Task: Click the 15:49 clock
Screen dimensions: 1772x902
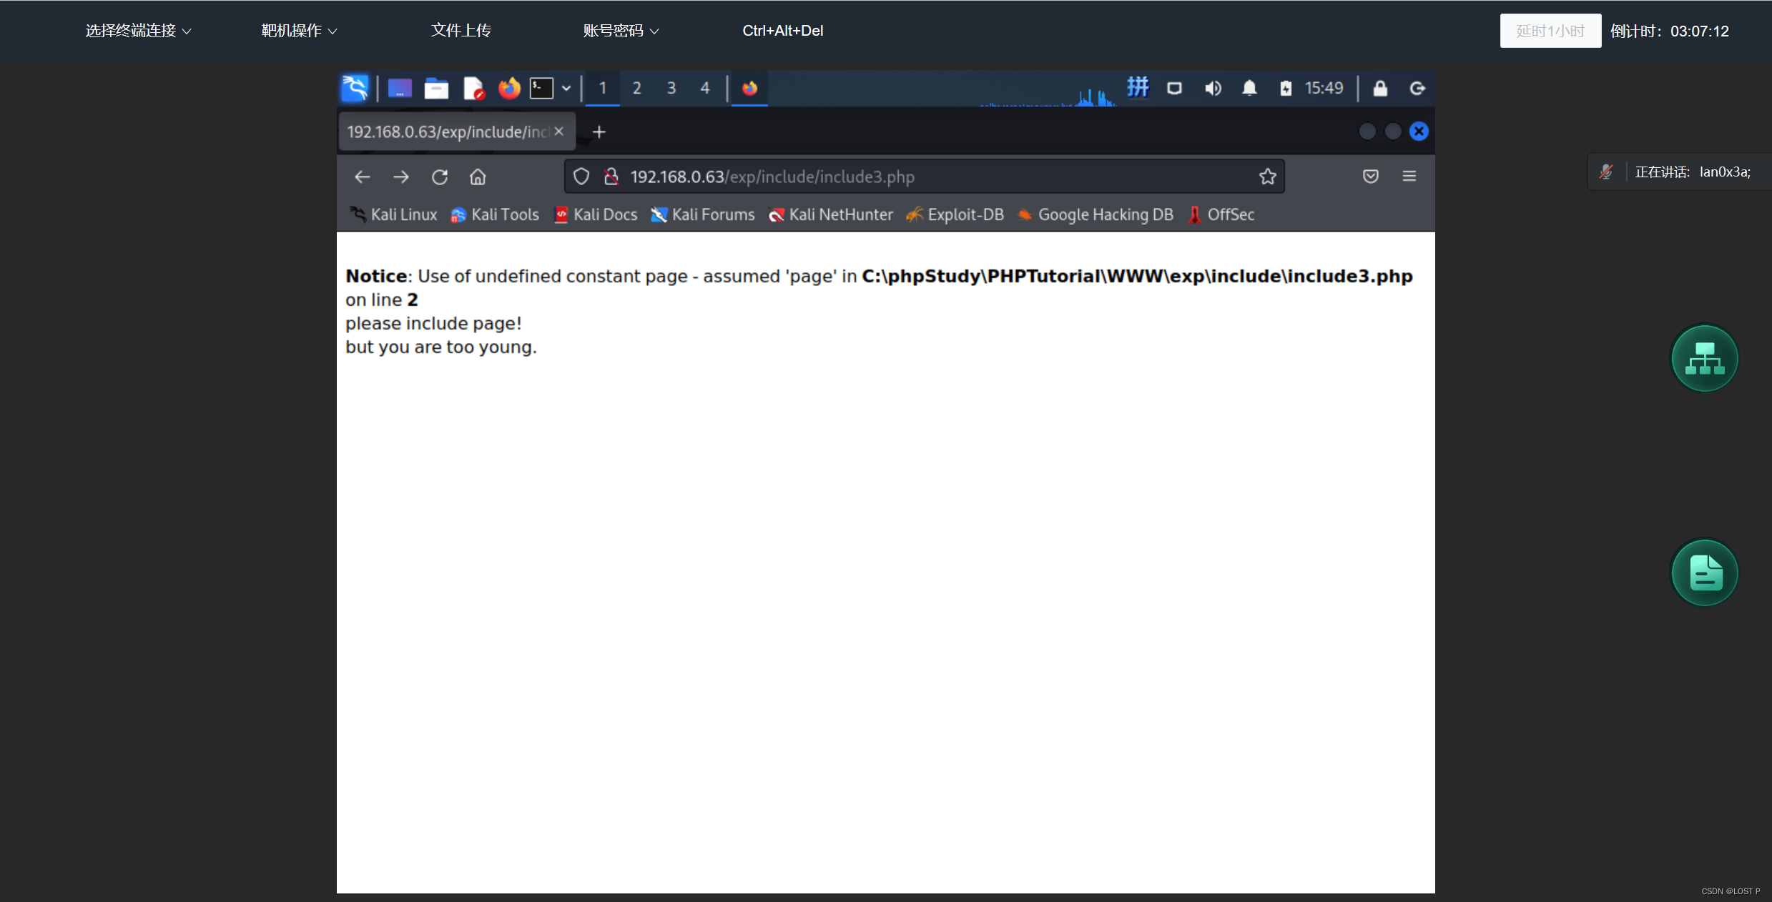Action: click(x=1324, y=88)
